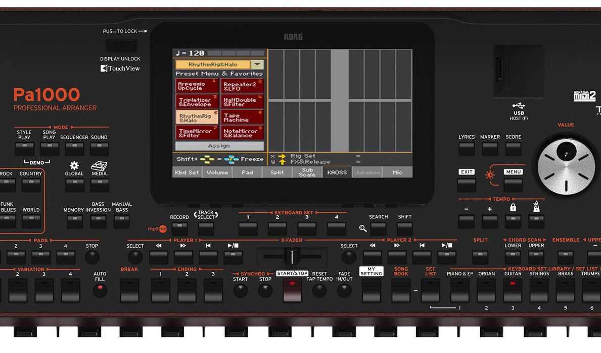Tap the KAOSS pad grid area

click(x=340, y=100)
